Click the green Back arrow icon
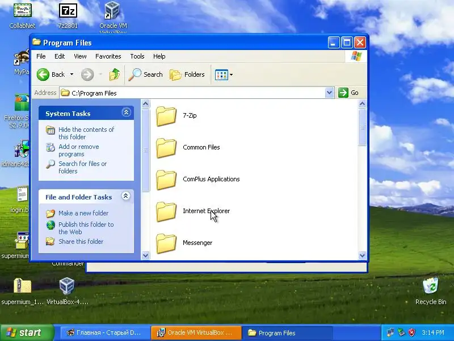The height and width of the screenshot is (341, 454). coord(43,74)
